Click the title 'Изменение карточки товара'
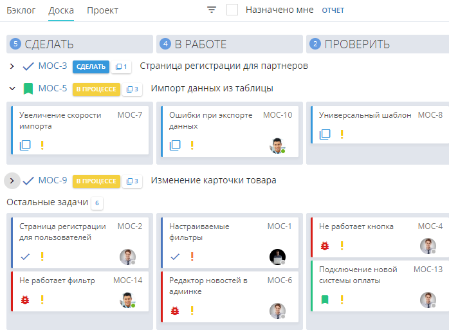 214,180
